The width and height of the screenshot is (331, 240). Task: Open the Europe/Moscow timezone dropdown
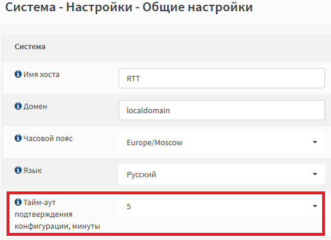(x=222, y=142)
